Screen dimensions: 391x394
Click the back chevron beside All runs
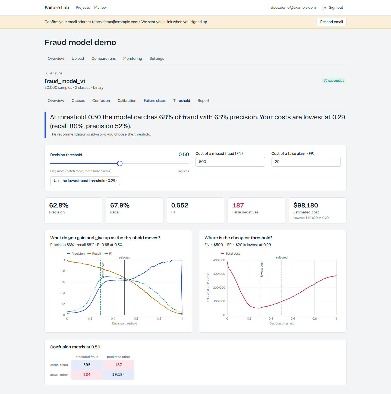(x=47, y=73)
